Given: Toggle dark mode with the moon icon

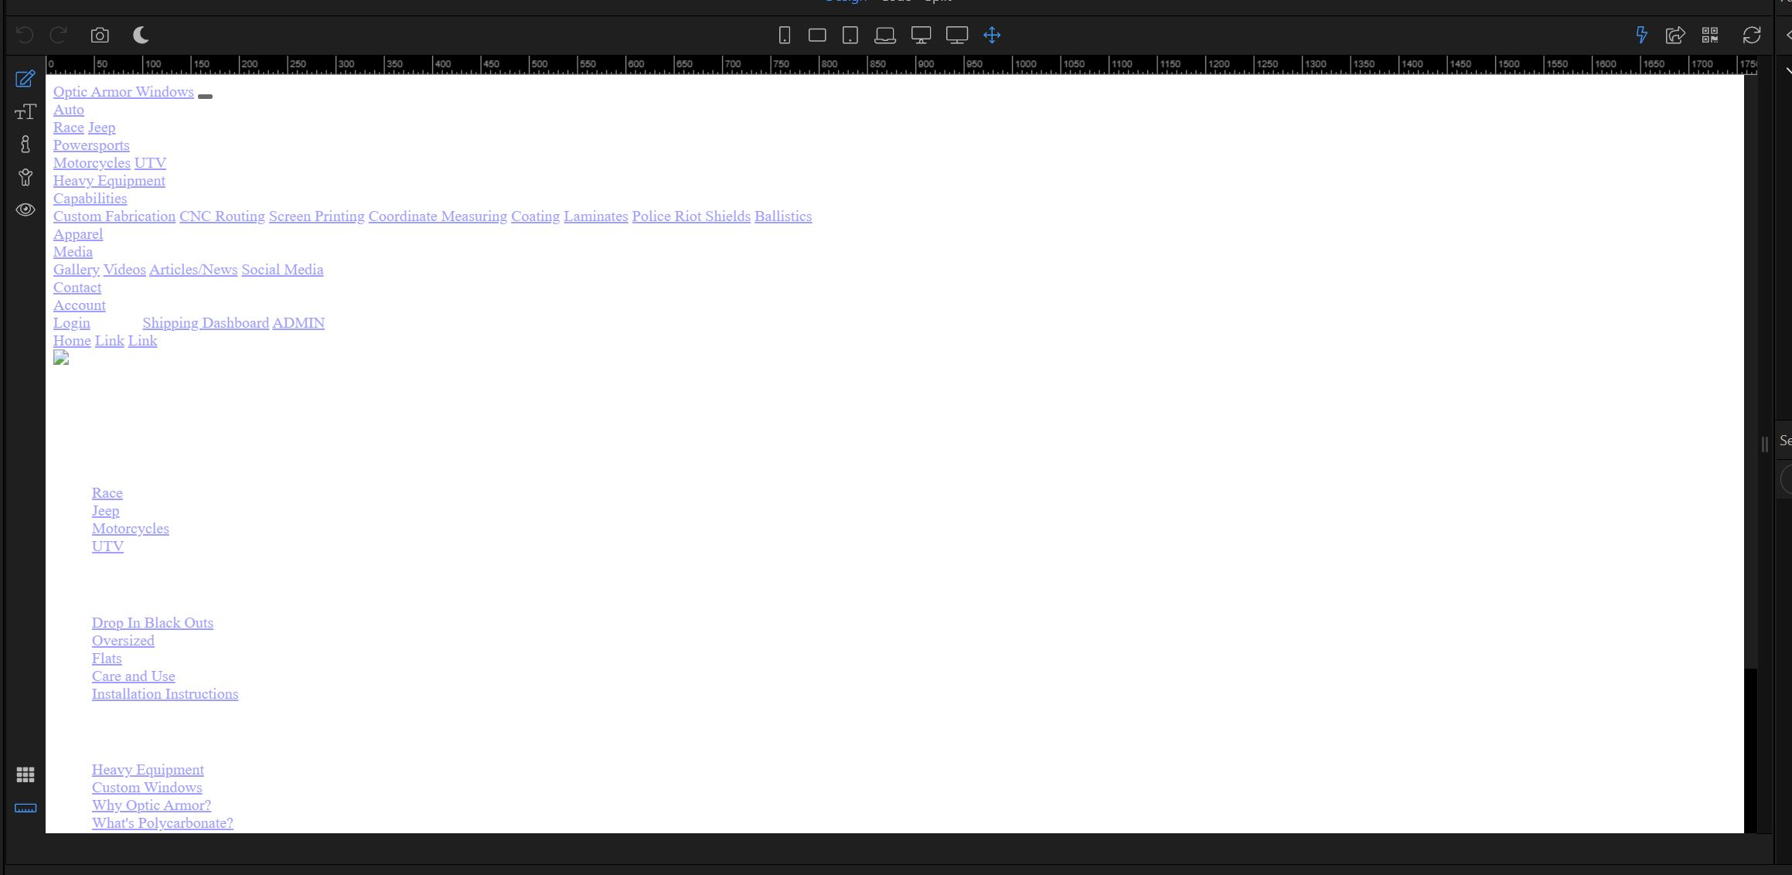Looking at the screenshot, I should [x=141, y=34].
